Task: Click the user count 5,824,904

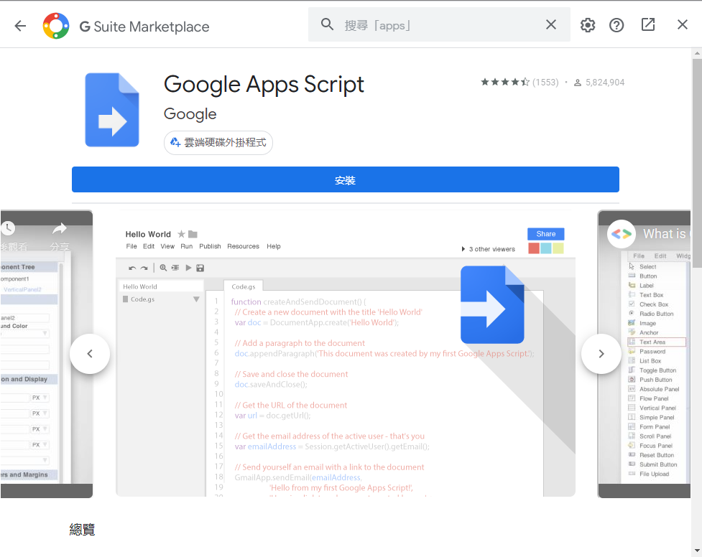Action: 599,83
